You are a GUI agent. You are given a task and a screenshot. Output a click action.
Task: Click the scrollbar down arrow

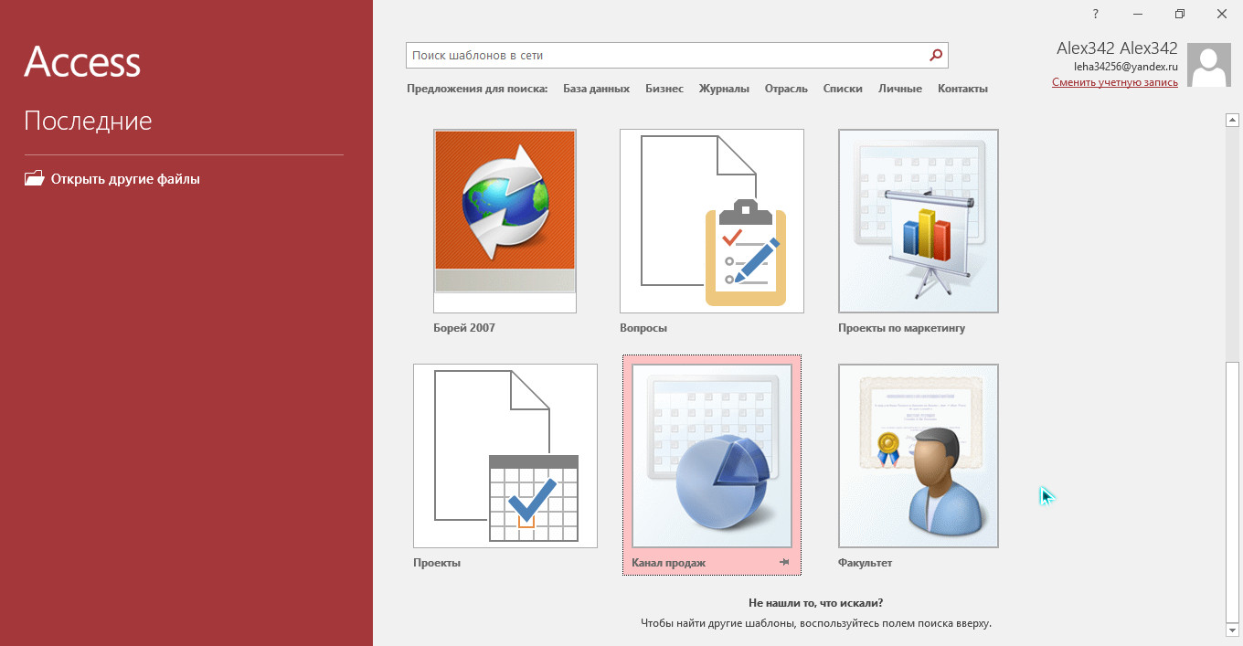1232,630
